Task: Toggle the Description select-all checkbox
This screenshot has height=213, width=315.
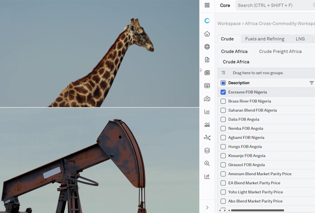Action: tap(223, 83)
